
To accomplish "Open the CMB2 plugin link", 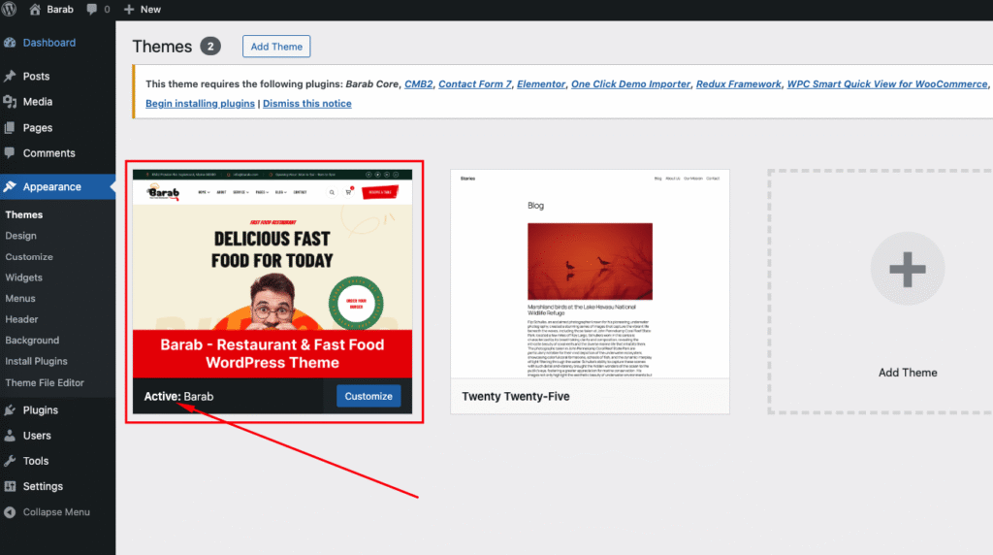I will [x=419, y=83].
